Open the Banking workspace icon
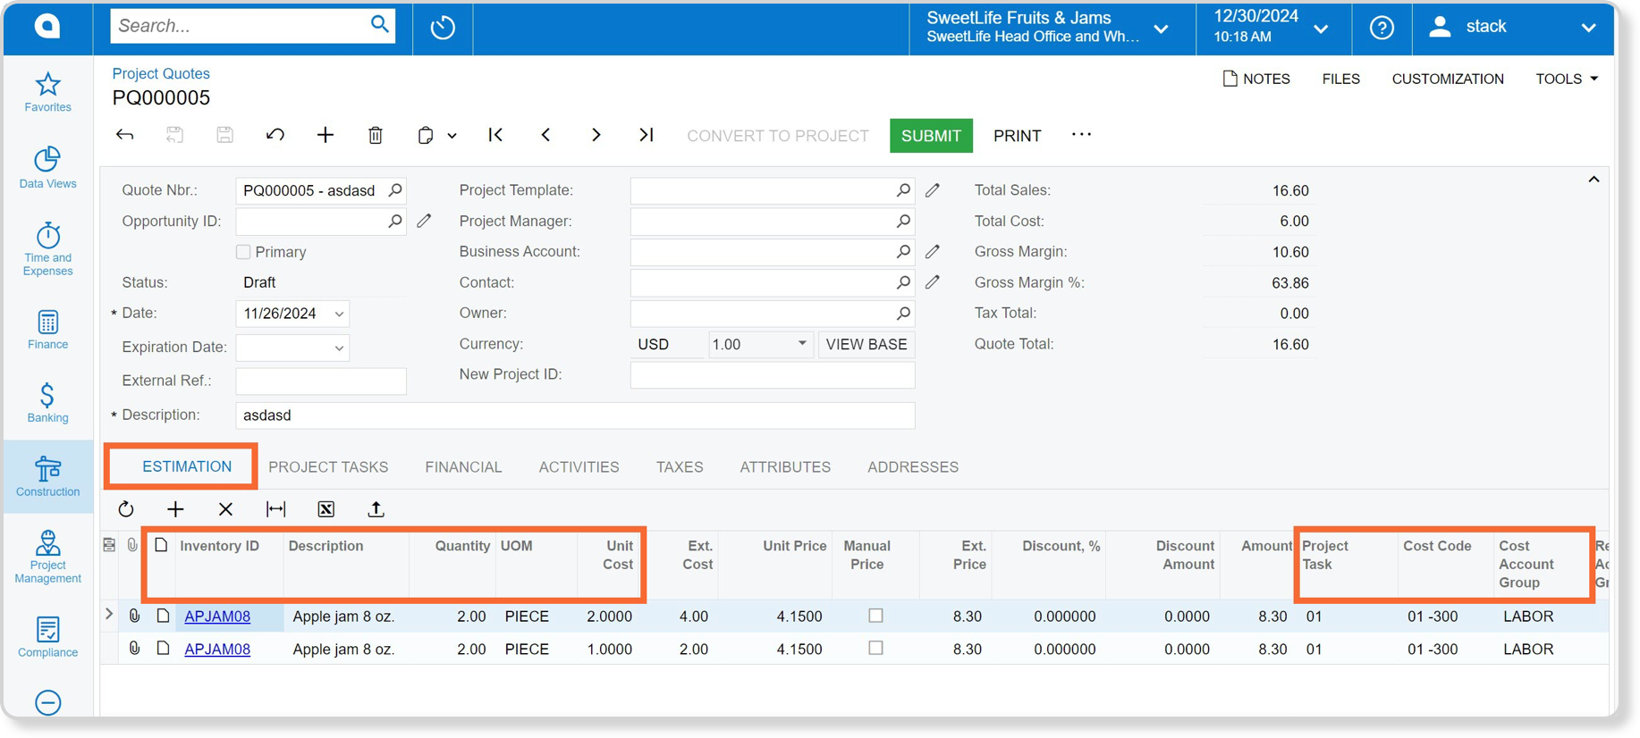 tap(47, 403)
